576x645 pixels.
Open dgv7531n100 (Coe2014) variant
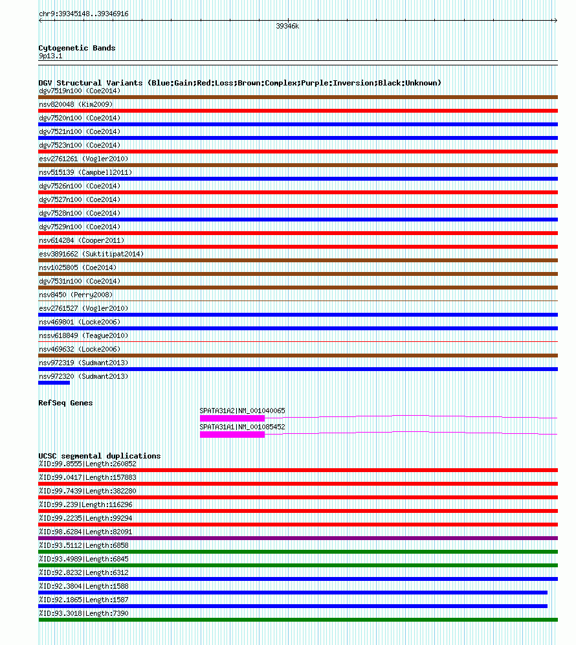[x=80, y=281]
